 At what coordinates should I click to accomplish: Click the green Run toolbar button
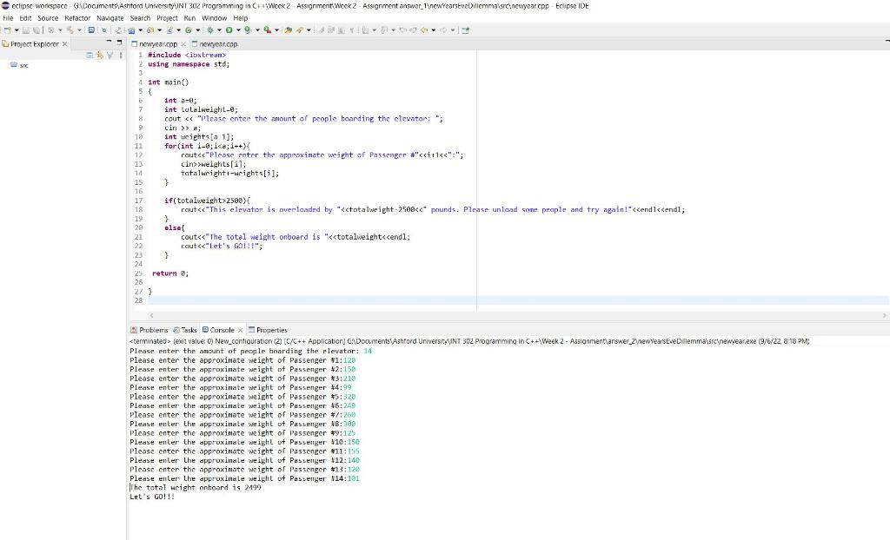pyautogui.click(x=229, y=30)
